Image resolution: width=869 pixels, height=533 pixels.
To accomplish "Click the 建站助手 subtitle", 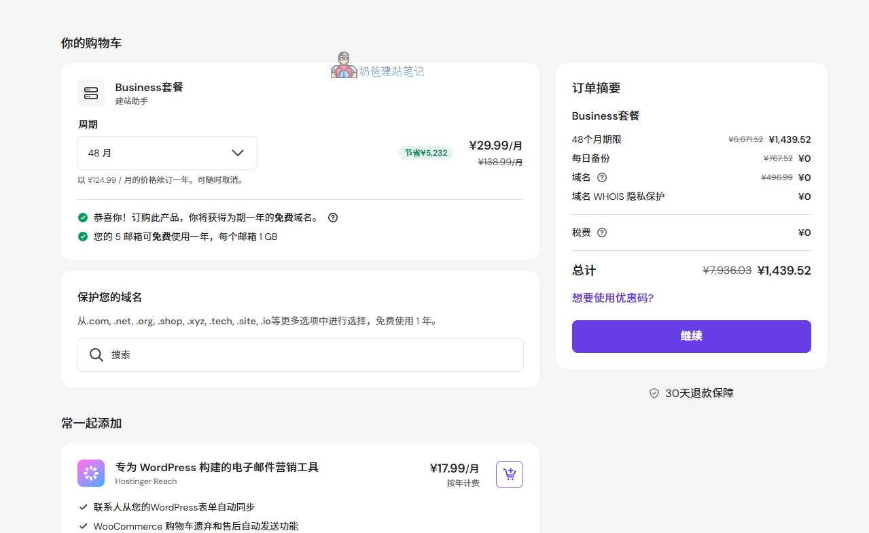I will (x=132, y=101).
